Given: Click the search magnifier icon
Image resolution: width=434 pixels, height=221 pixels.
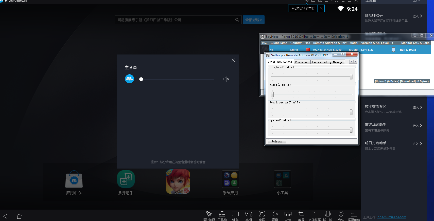Looking at the screenshot, I should click(x=237, y=20).
